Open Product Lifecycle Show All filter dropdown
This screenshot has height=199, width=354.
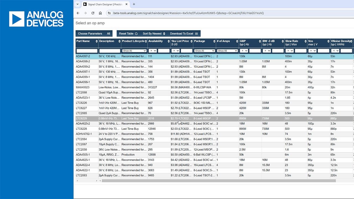(134, 51)
